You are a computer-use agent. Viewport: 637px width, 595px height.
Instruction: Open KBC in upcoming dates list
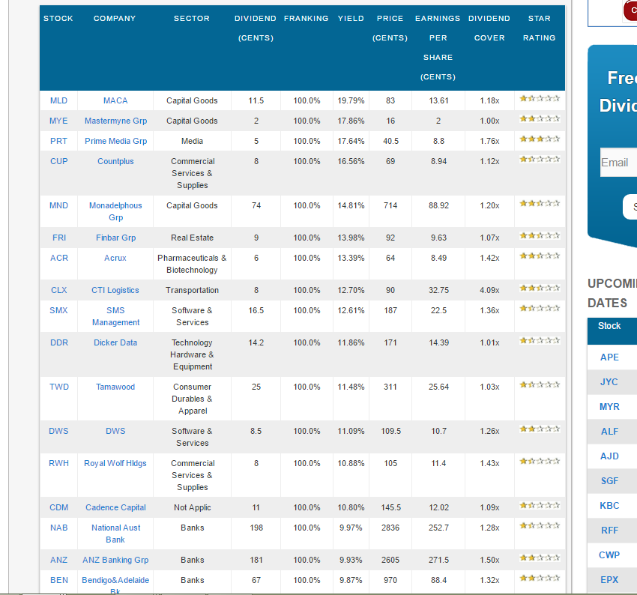point(609,506)
